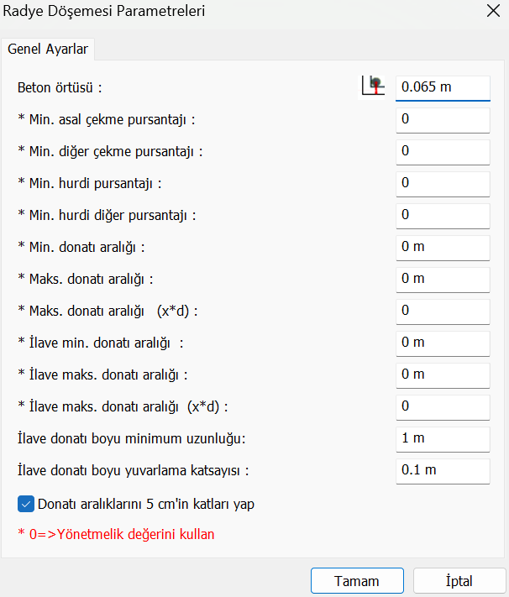Select the Min. diğer çekme pursantajı field

click(442, 151)
